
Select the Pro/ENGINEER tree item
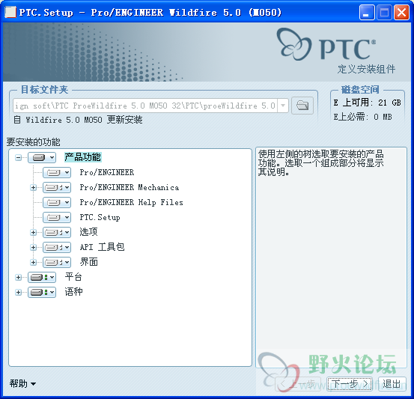107,172
